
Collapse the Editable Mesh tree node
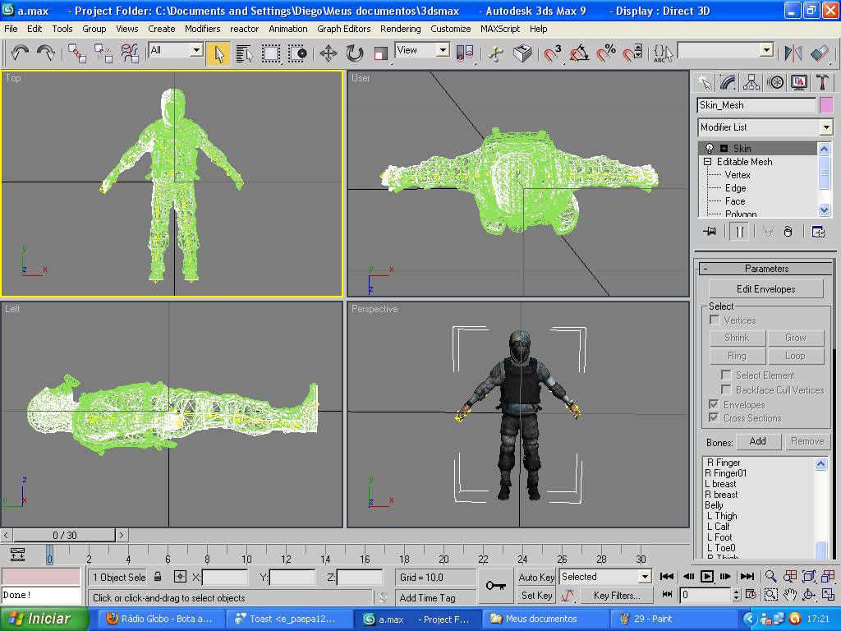pyautogui.click(x=708, y=162)
